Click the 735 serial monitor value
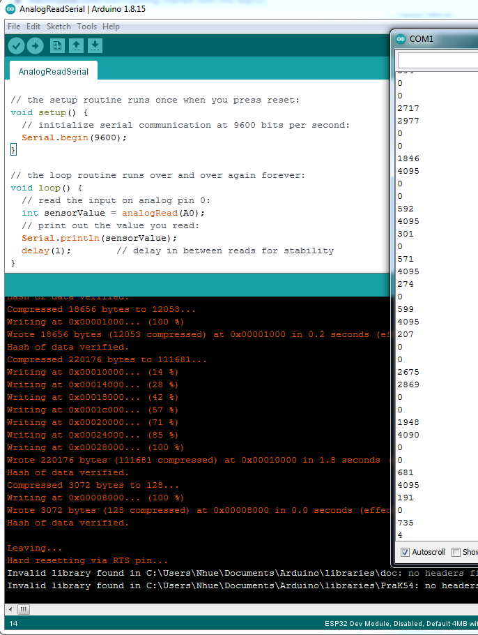The image size is (478, 635). tap(406, 523)
